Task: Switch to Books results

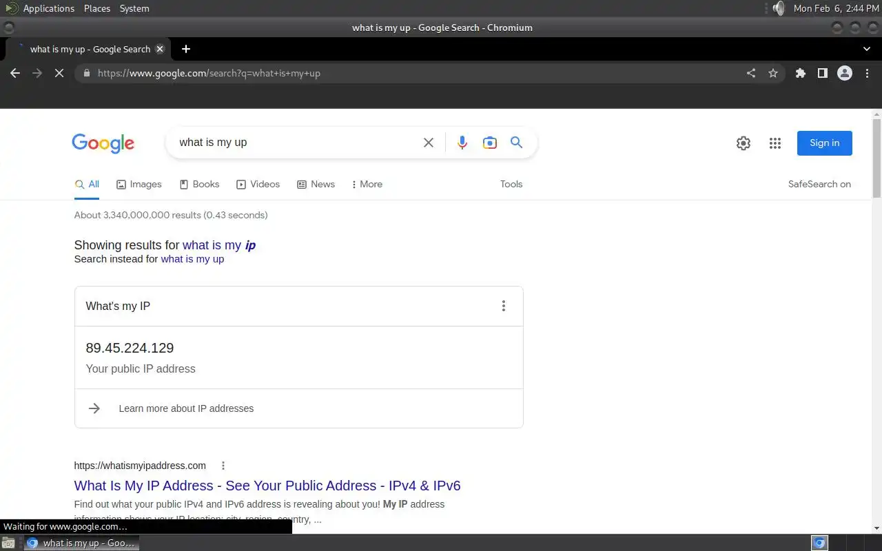Action: pyautogui.click(x=199, y=184)
